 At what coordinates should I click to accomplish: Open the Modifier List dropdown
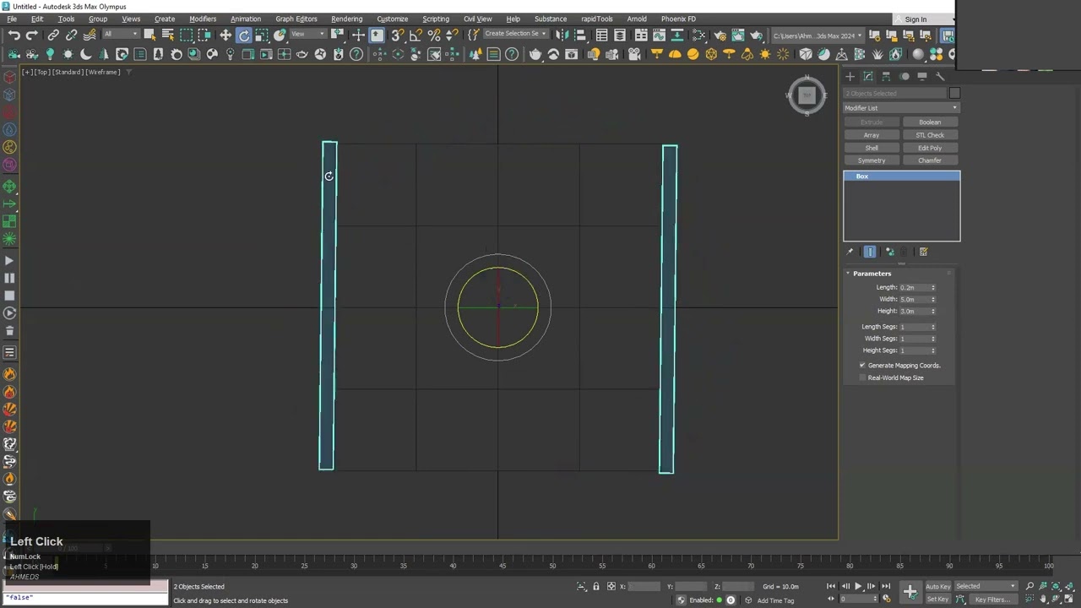coord(901,108)
